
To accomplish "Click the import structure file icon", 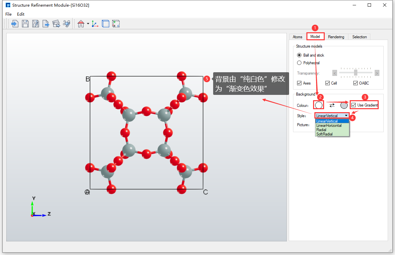I will [15, 24].
